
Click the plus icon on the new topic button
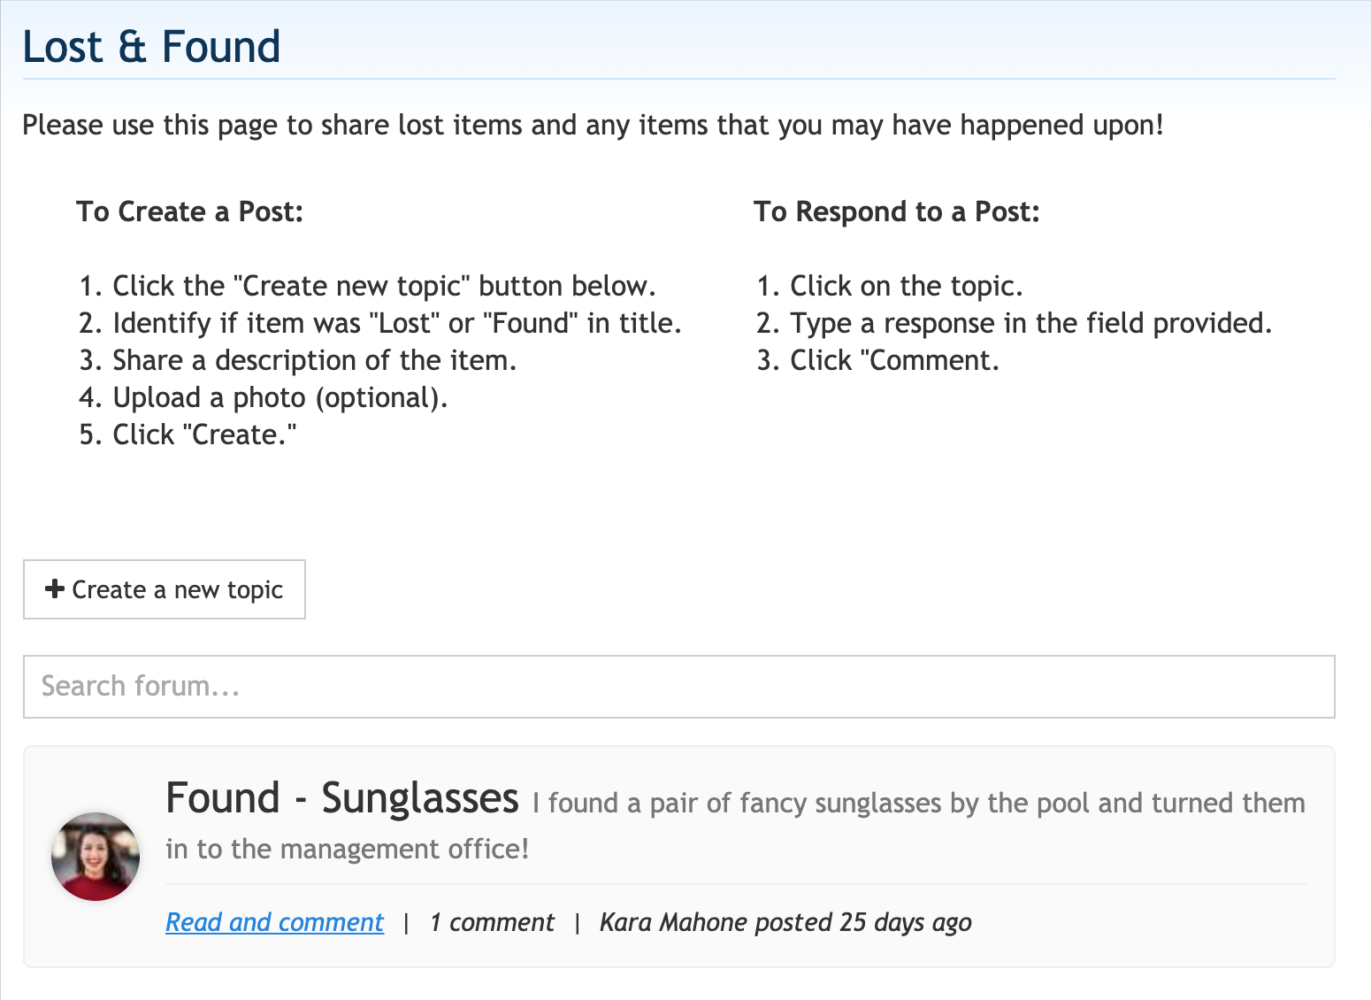(x=55, y=589)
